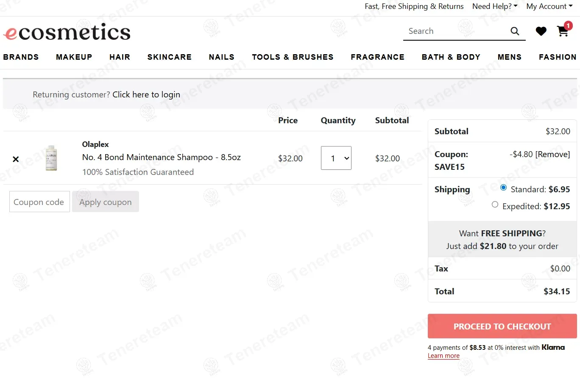Open No. 4 Bond Maintenance Shampoo link
Screen dimensions: 580x379
pyautogui.click(x=162, y=157)
